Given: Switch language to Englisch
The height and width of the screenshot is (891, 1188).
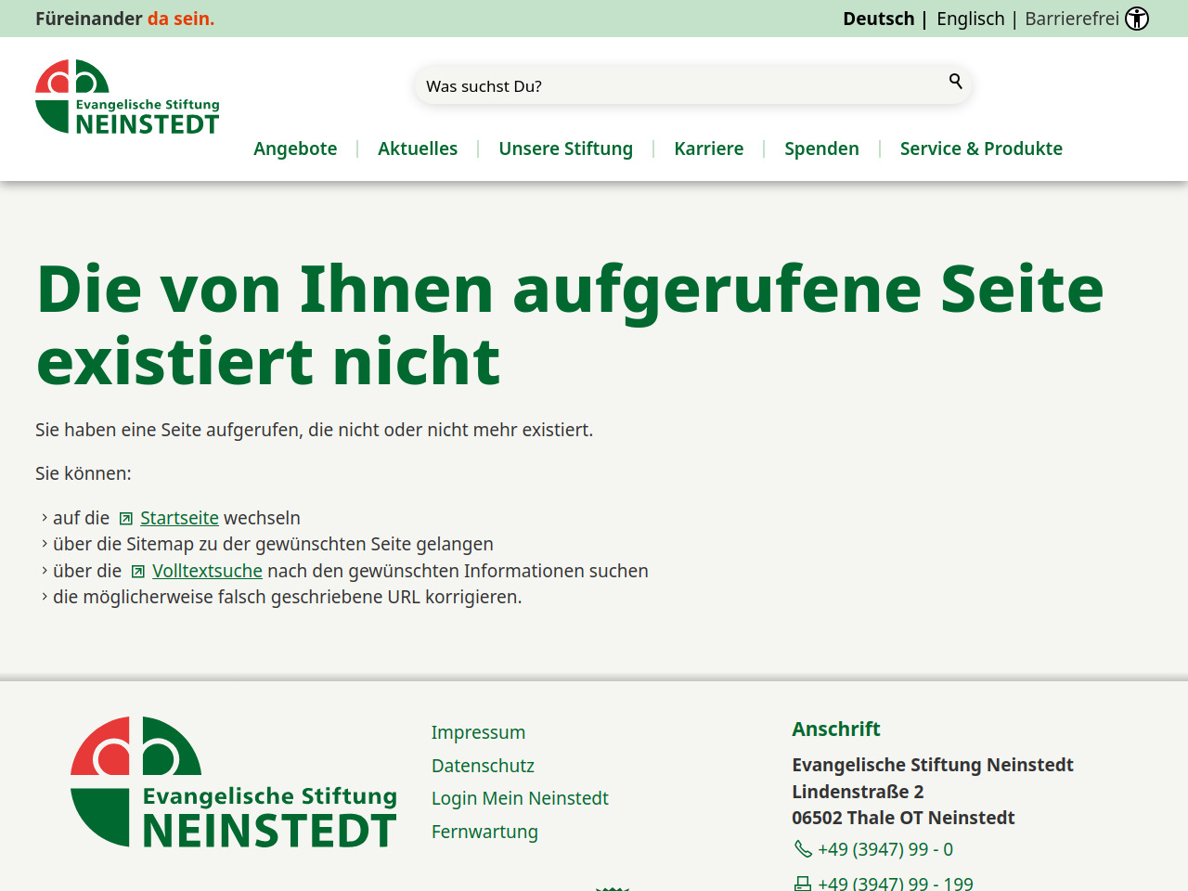Looking at the screenshot, I should point(970,19).
